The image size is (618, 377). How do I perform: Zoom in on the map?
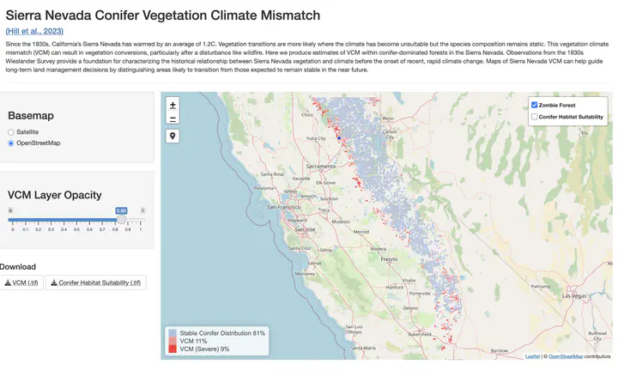(x=173, y=105)
